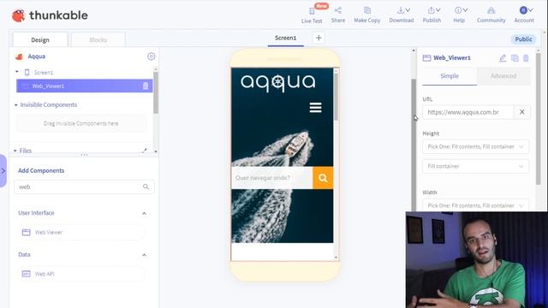548x308 pixels.
Task: Click the aqqua logo in preview
Action: (277, 82)
